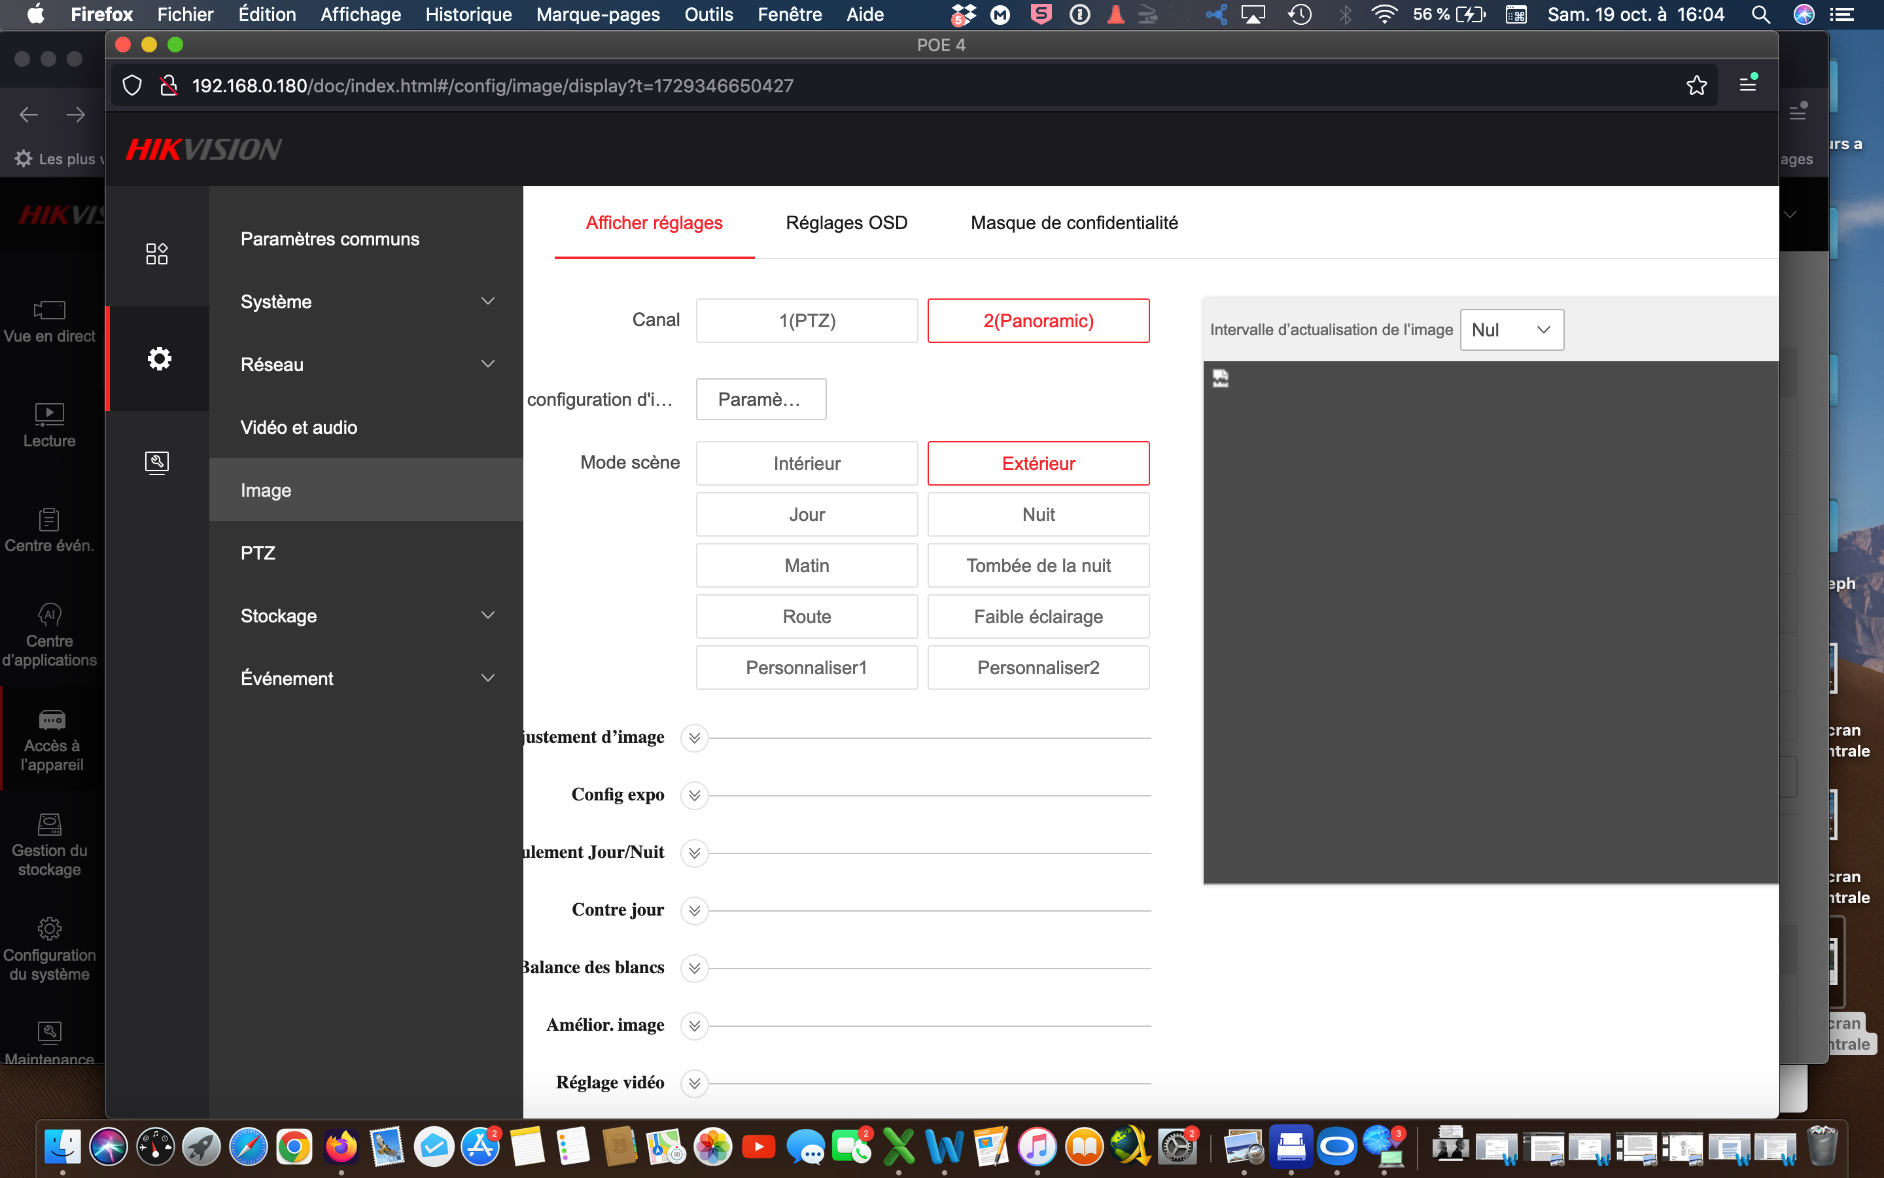Bookmark page with the star icon
The height and width of the screenshot is (1178, 1884).
click(x=1696, y=86)
